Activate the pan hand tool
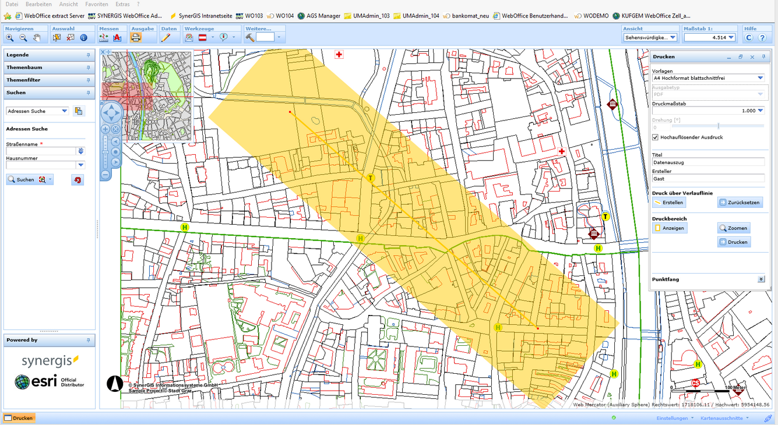This screenshot has width=778, height=425. click(x=37, y=38)
